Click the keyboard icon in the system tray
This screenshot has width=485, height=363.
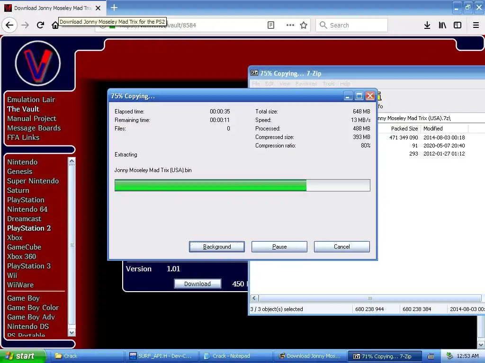pyautogui.click(x=431, y=356)
